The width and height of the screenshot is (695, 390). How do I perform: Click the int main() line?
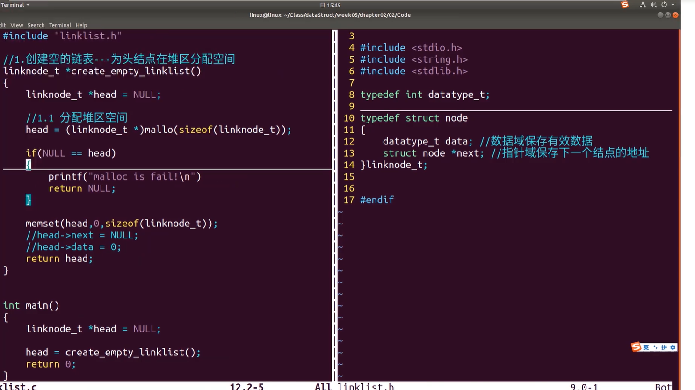tap(31, 306)
